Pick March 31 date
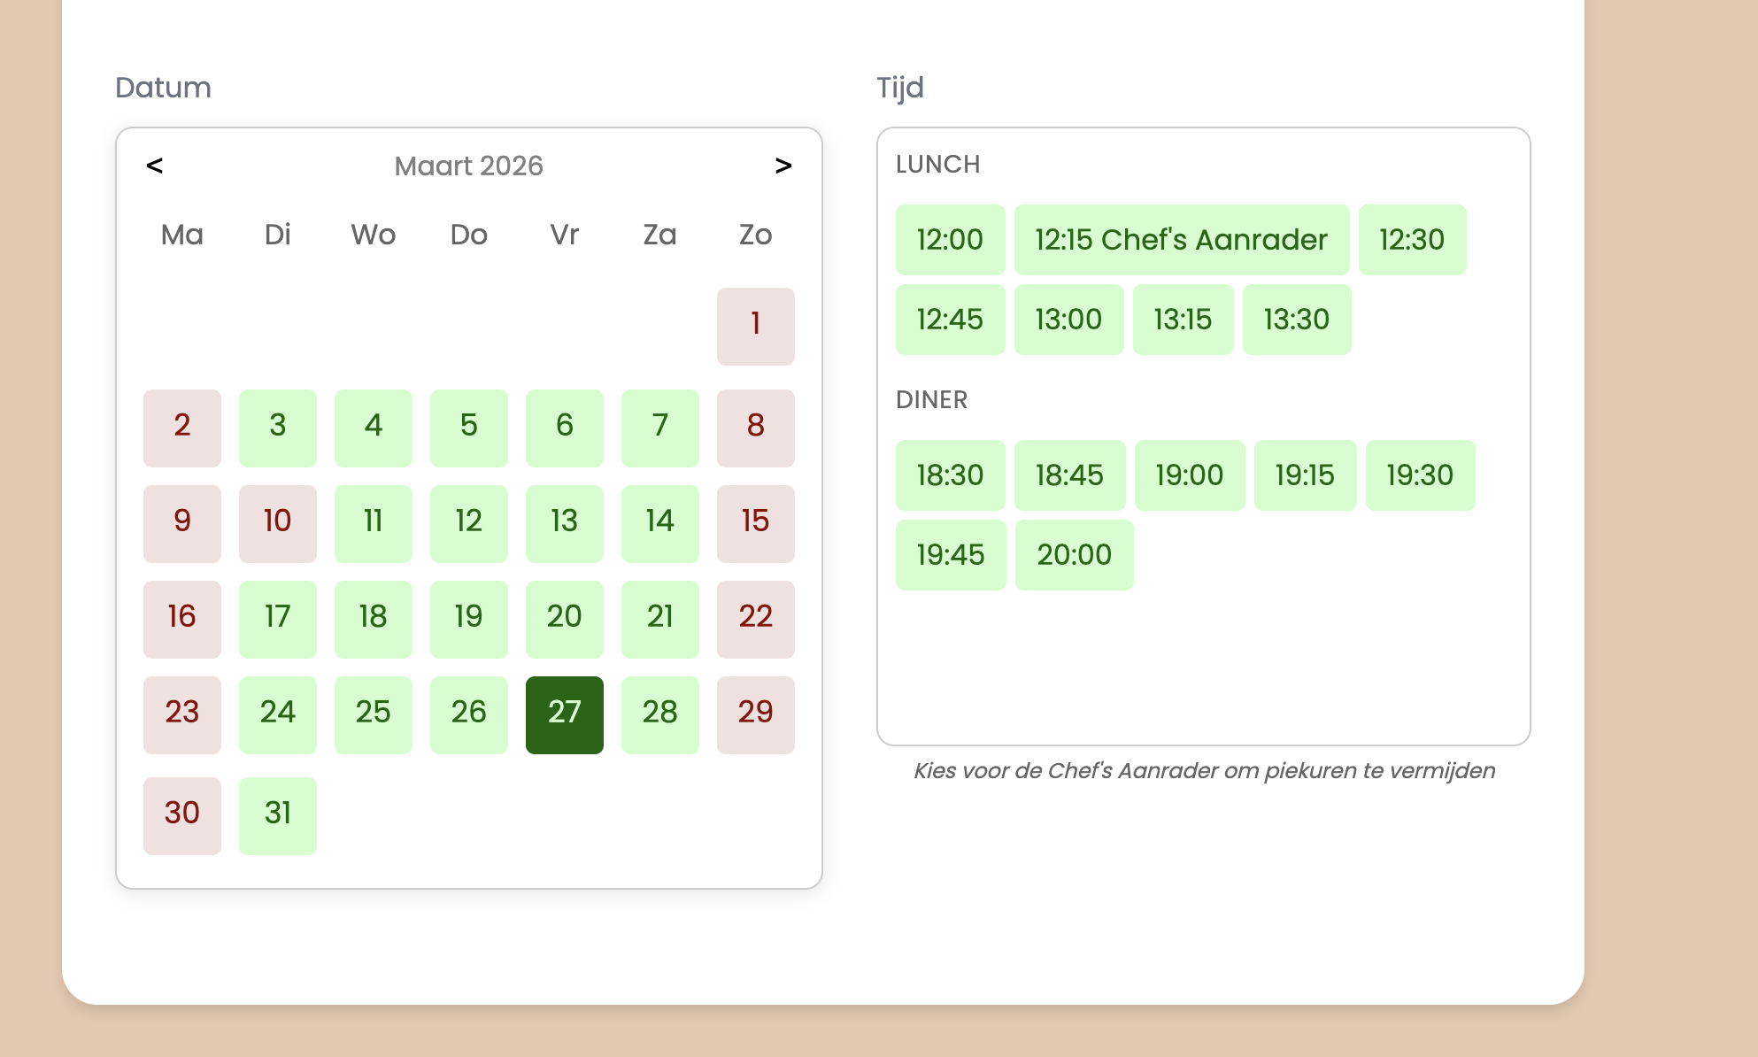Viewport: 1758px width, 1057px height. tap(278, 815)
